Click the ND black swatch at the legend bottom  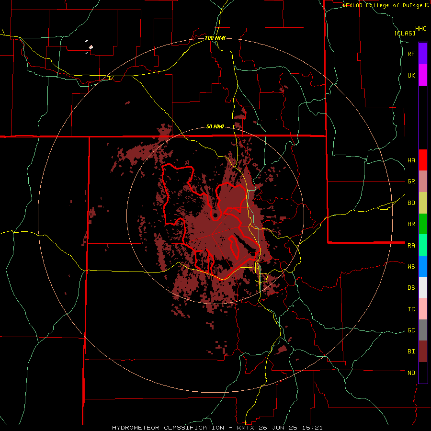[423, 373]
